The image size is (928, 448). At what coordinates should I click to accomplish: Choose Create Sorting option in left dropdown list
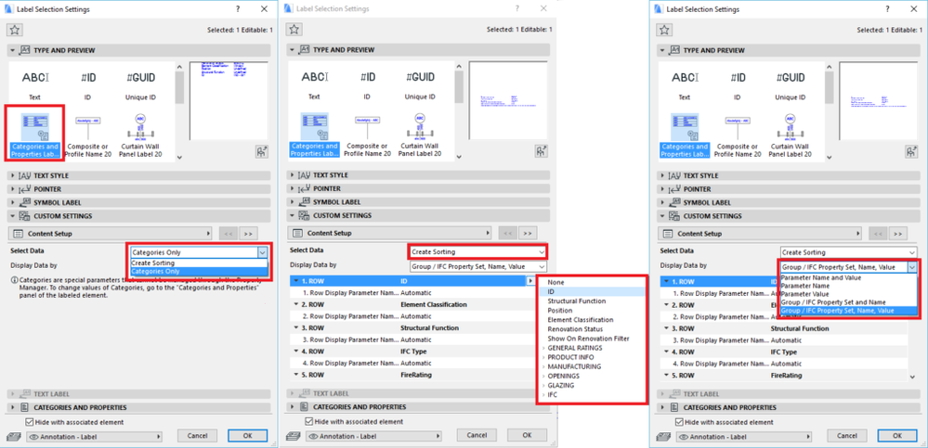(x=199, y=263)
